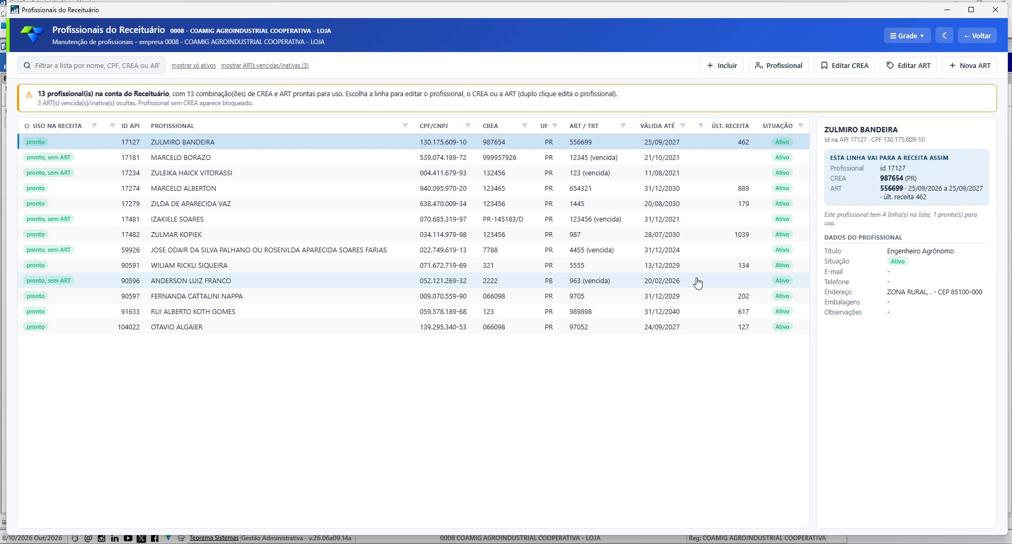Screen dimensions: 1012x544
Task: Click the Editar ART button
Action: tap(908, 65)
